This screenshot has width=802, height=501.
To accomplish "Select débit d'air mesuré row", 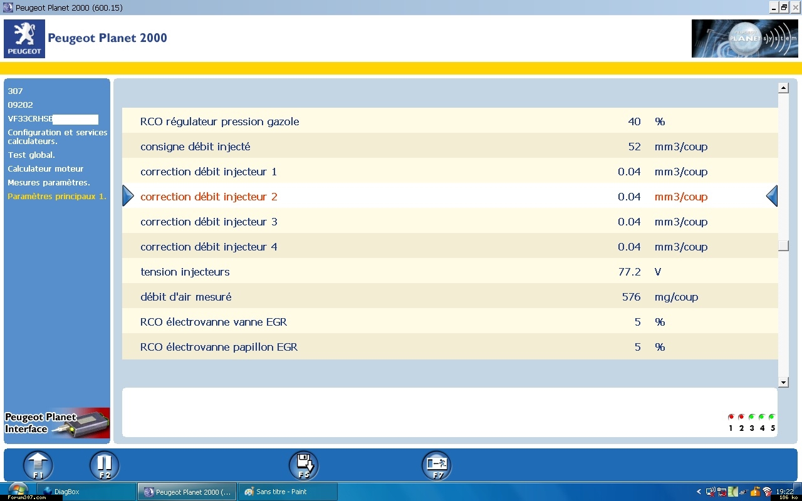I will click(x=450, y=296).
